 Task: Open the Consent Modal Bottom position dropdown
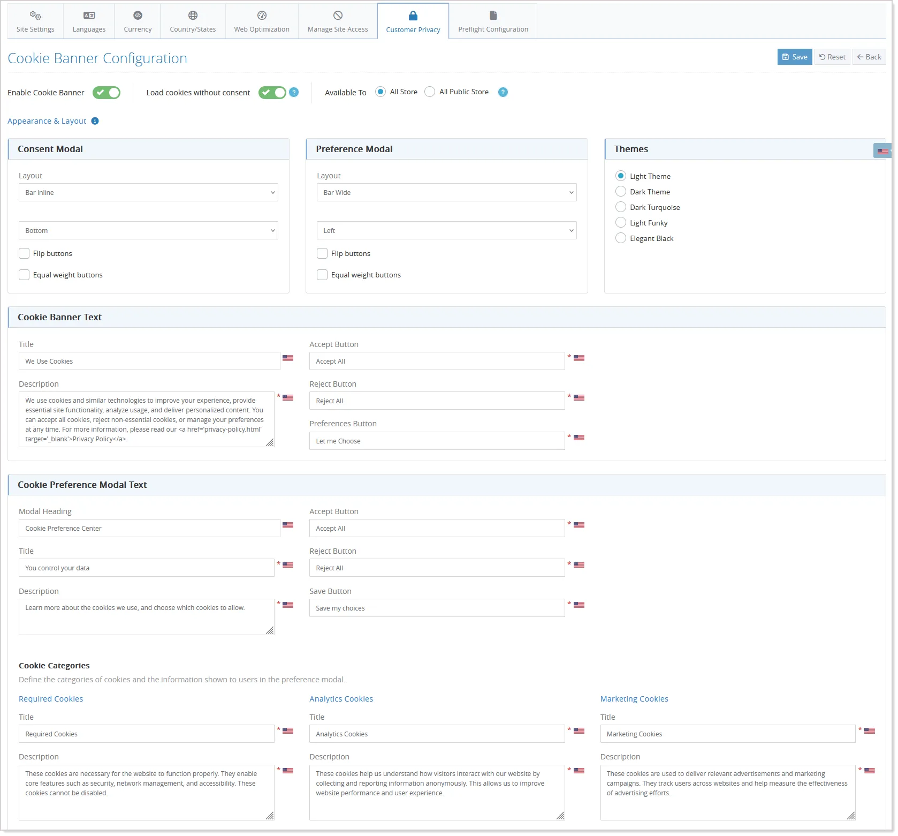148,230
